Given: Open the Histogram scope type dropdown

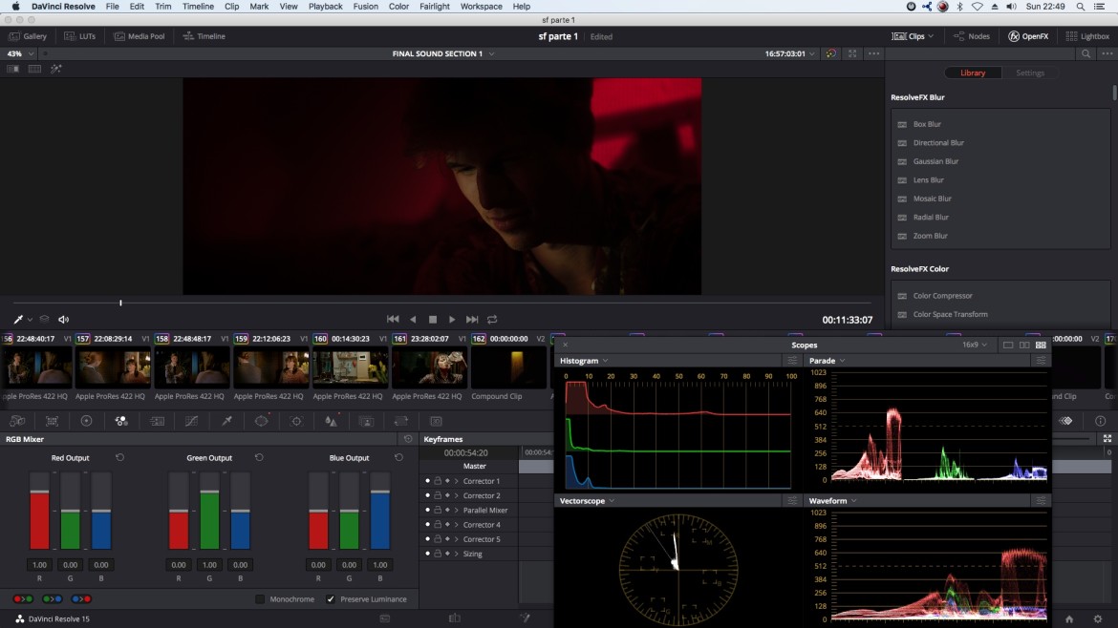Looking at the screenshot, I should 584,361.
